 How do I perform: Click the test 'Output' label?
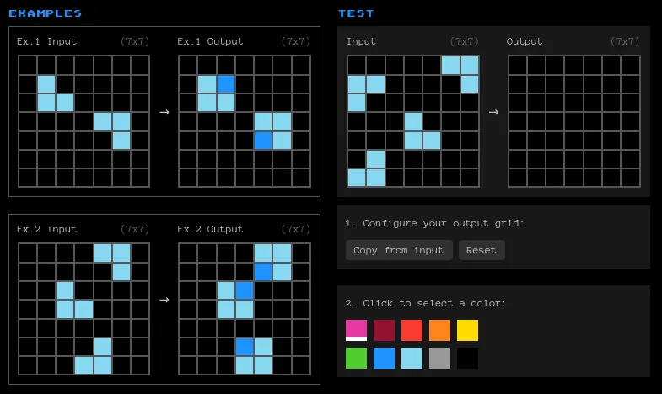[x=525, y=41]
